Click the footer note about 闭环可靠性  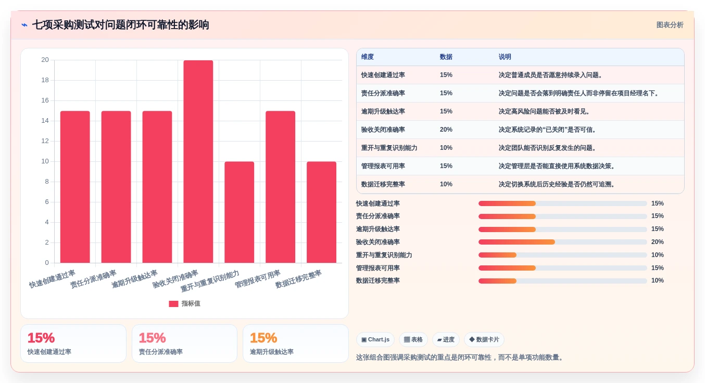pos(461,358)
